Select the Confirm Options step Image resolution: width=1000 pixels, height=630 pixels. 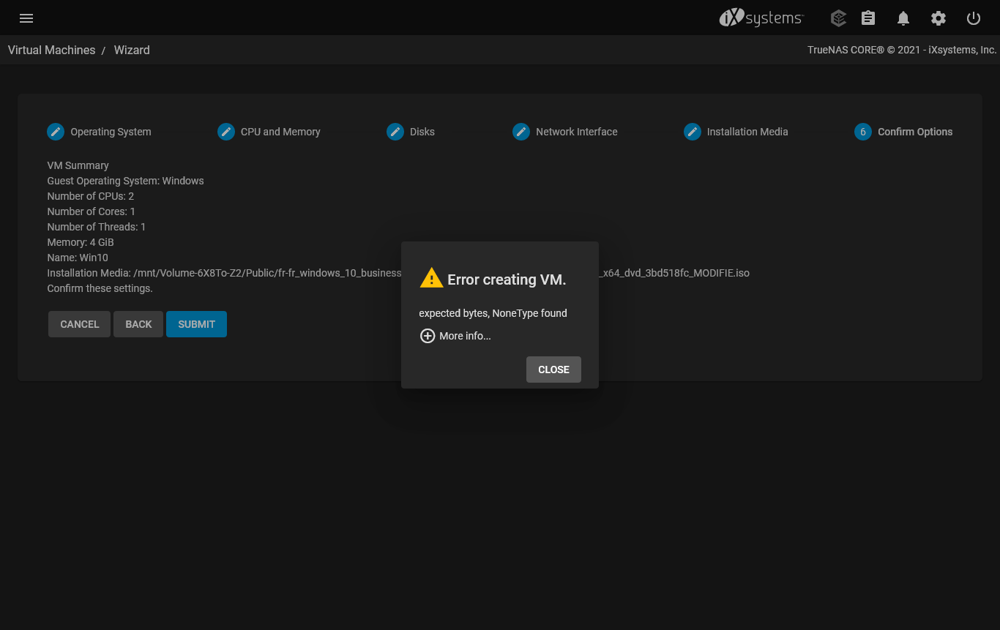click(x=914, y=132)
